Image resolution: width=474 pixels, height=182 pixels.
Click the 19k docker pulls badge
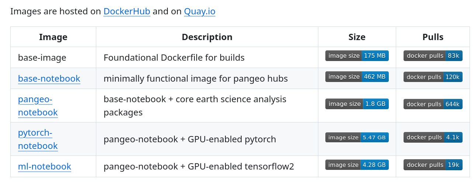tap(433, 165)
